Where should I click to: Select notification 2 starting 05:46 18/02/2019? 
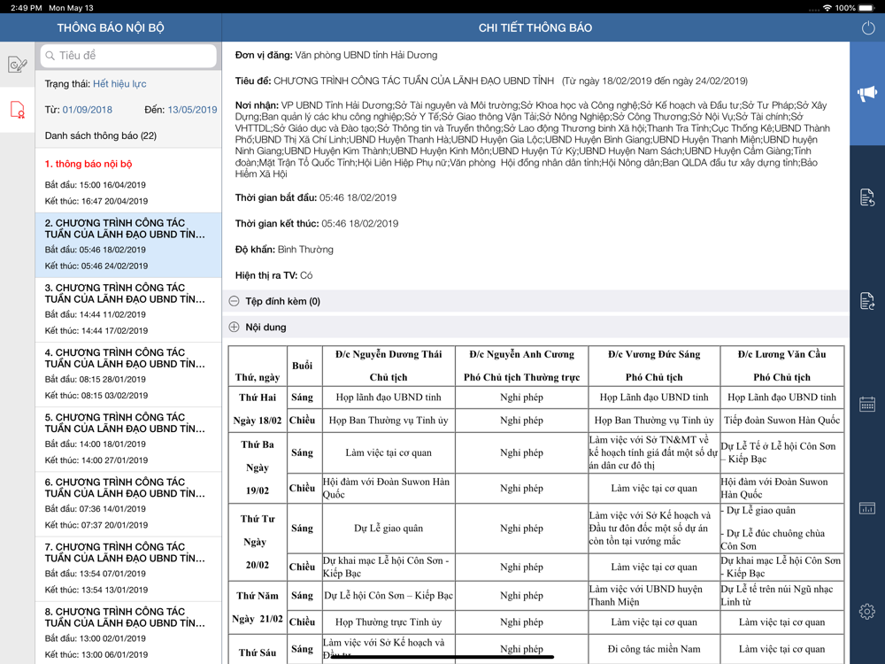(x=128, y=245)
